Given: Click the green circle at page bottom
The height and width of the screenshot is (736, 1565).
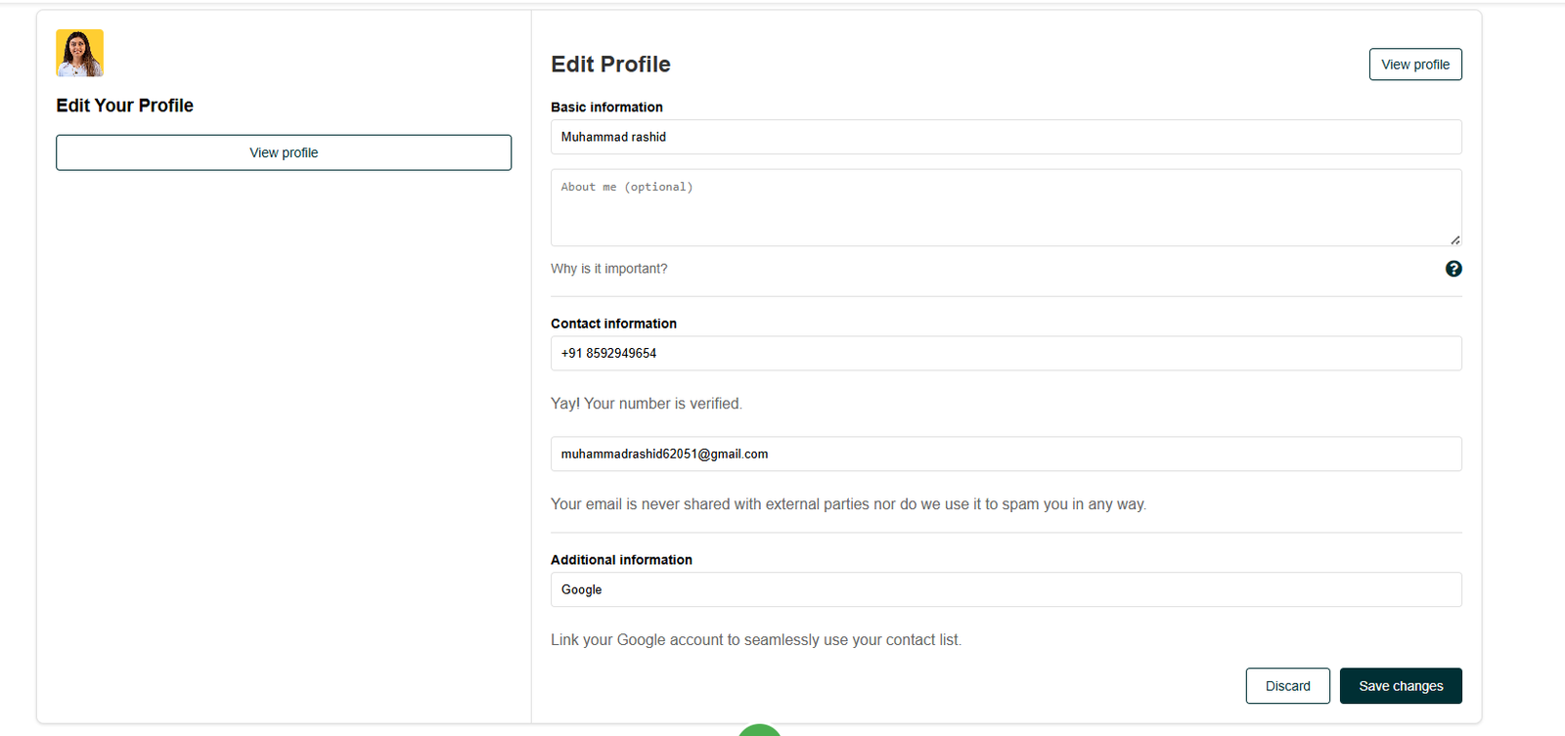Looking at the screenshot, I should click(x=759, y=730).
